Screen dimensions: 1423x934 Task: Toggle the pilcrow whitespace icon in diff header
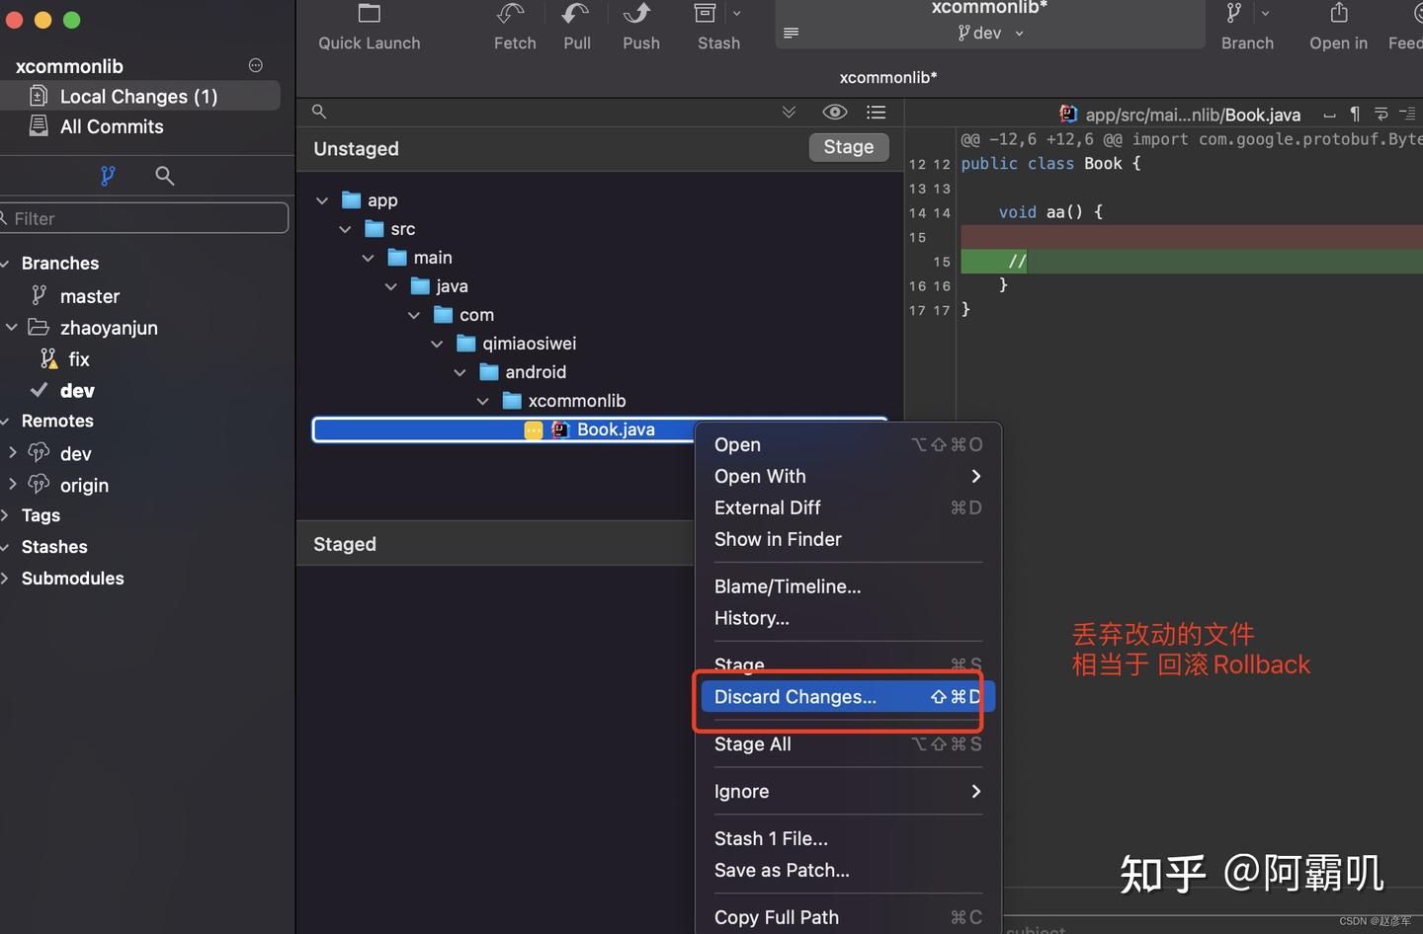coord(1355,115)
